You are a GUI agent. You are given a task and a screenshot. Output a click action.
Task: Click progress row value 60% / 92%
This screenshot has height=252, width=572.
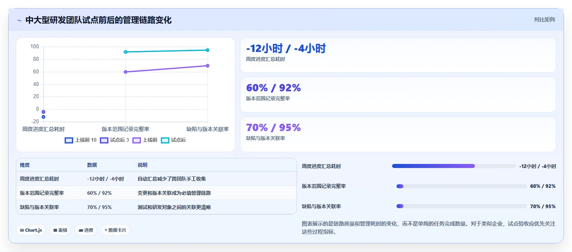543,186
